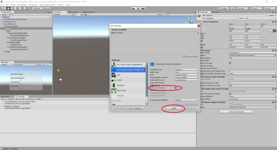The image size is (277, 150).
Task: Expand MixedRealityCameraParent in Hierarchy
Action: (3, 19)
